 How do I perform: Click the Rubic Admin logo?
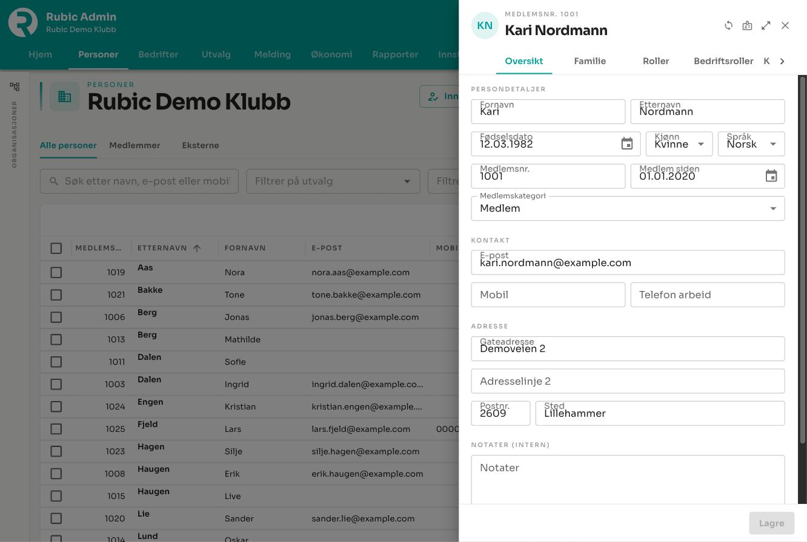pyautogui.click(x=23, y=22)
